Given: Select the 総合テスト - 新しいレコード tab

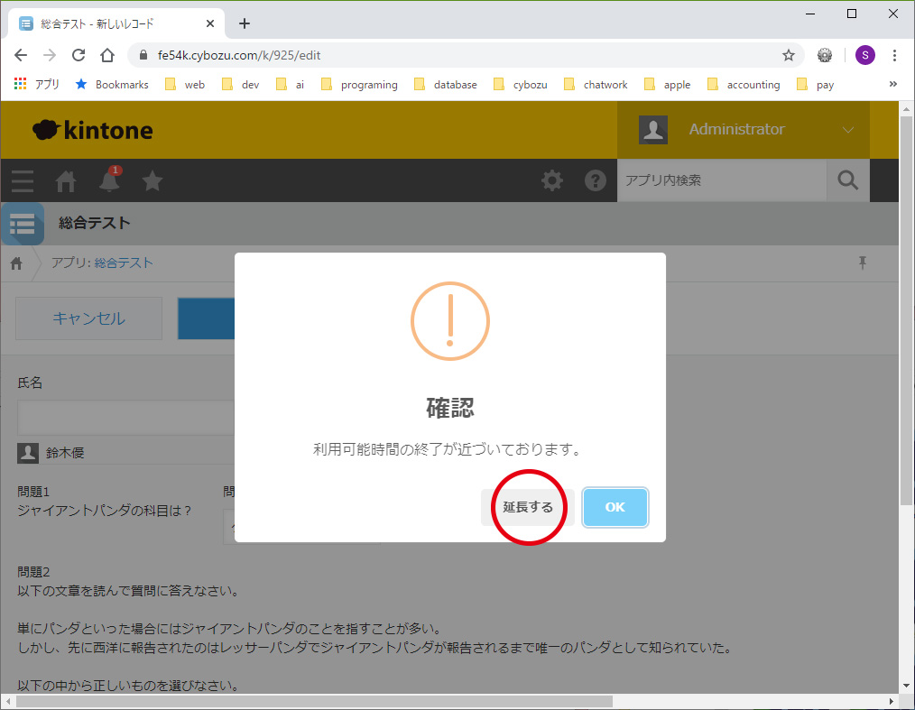Looking at the screenshot, I should point(116,23).
